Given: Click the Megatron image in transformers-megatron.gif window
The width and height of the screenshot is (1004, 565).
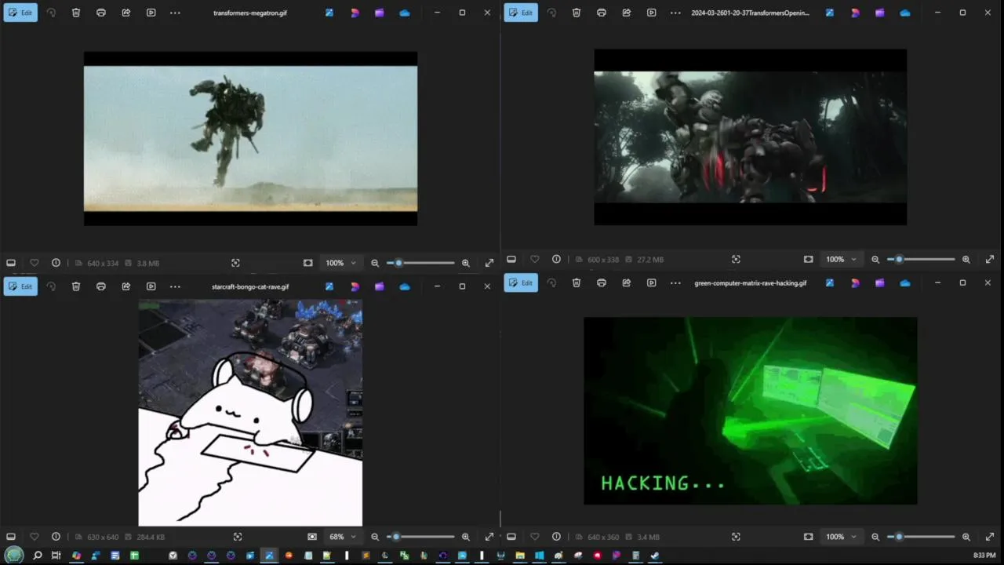Looking at the screenshot, I should (250, 139).
